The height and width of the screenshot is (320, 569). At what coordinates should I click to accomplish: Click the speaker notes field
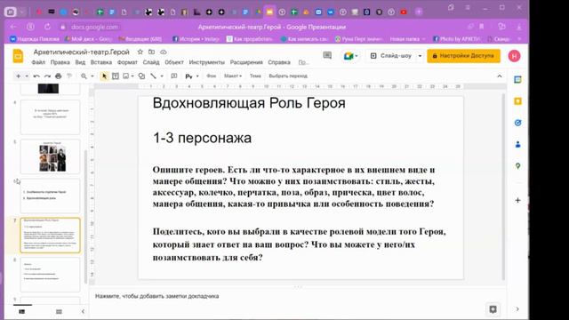coord(298,296)
